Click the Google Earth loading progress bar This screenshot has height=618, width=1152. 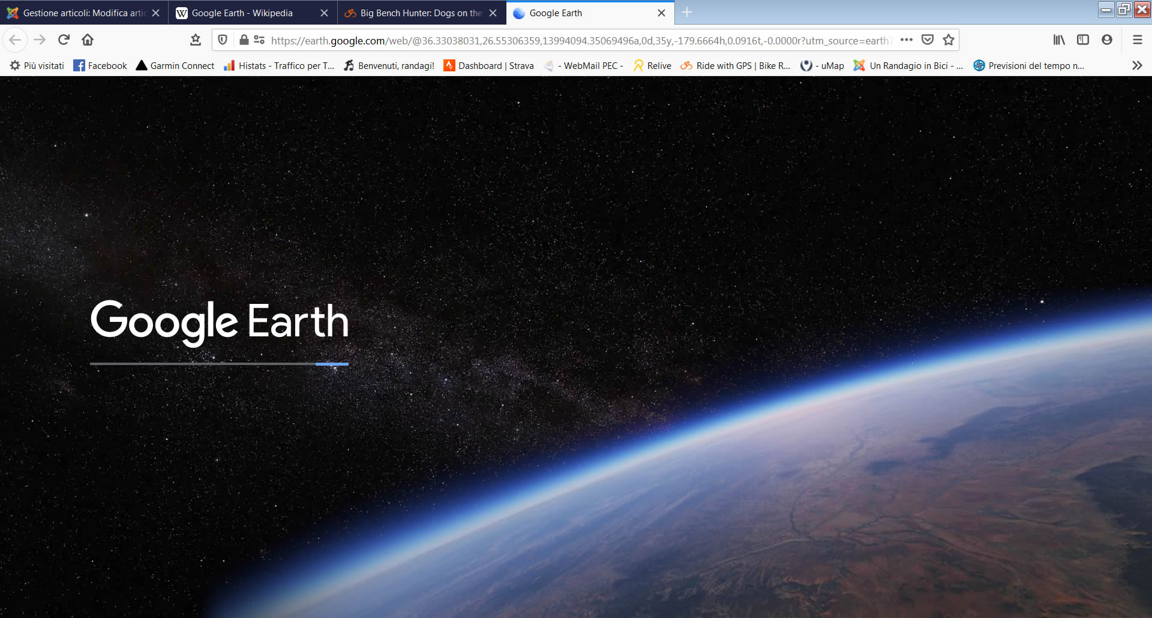pyautogui.click(x=219, y=363)
